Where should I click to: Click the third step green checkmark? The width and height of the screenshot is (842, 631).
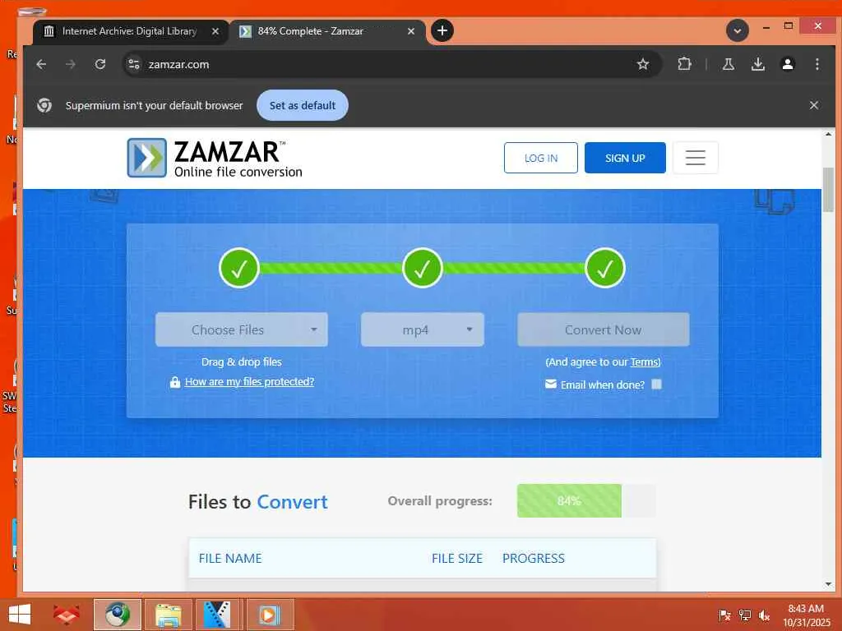point(605,269)
